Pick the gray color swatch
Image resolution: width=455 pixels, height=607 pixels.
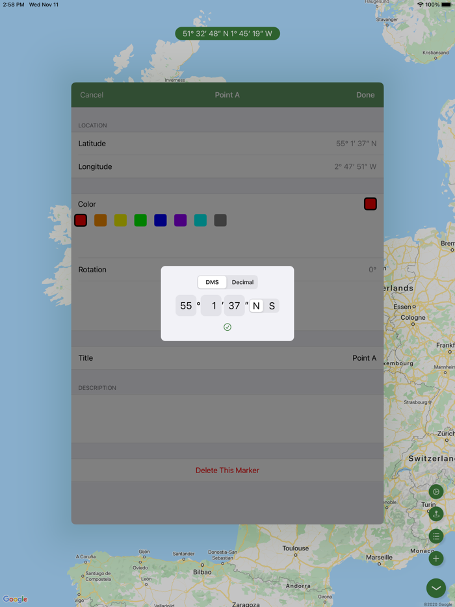pyautogui.click(x=220, y=220)
